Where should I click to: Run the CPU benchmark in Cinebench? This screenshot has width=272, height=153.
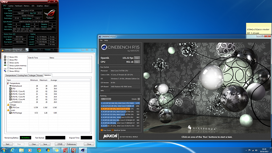coord(137,62)
